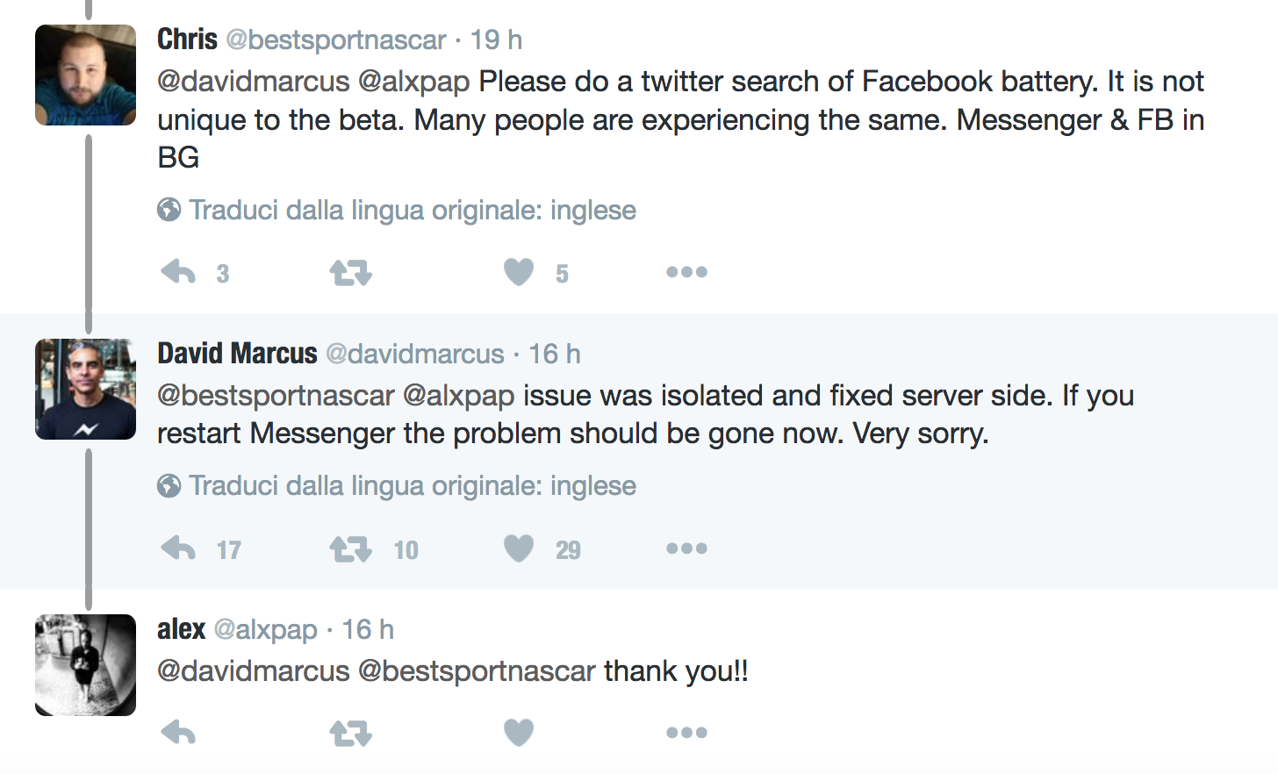Click the reply arrow on alex's tweet
Screen dimensions: 1278x774
pyautogui.click(x=177, y=730)
